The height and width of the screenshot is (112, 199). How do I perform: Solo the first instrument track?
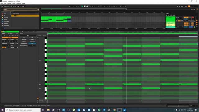pos(190,17)
